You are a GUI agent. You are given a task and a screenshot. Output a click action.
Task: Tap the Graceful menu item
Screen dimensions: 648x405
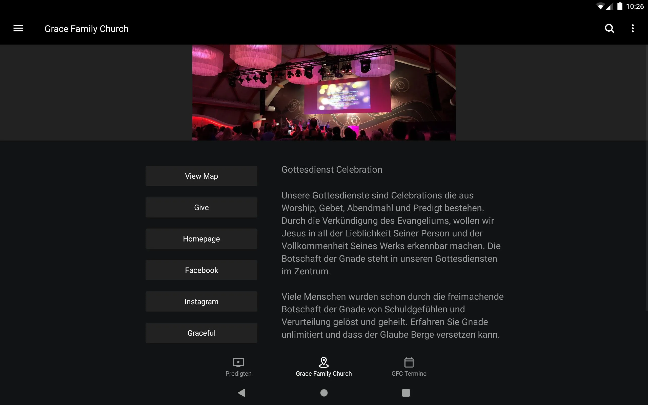[201, 333]
